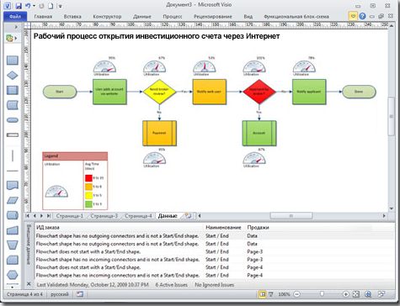The width and height of the screenshot is (400, 306).
Task: Select the Card shape with cut corner
Action: [x=13, y=260]
